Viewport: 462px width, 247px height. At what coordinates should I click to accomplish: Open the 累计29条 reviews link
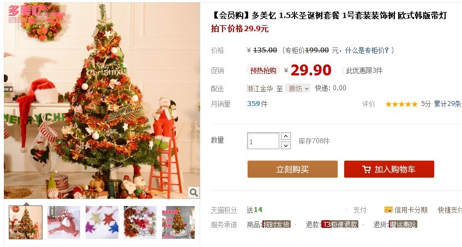(447, 104)
